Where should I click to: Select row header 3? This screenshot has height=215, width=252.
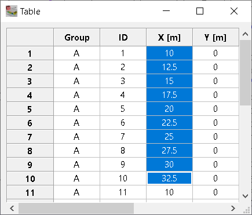30,81
